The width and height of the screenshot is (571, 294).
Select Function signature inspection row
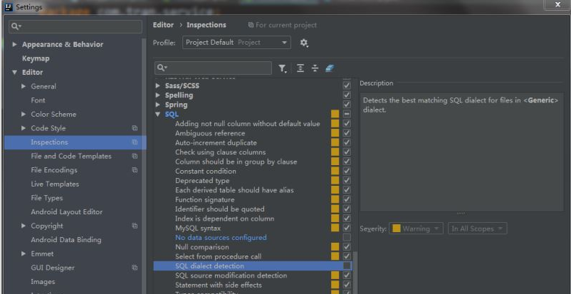253,199
